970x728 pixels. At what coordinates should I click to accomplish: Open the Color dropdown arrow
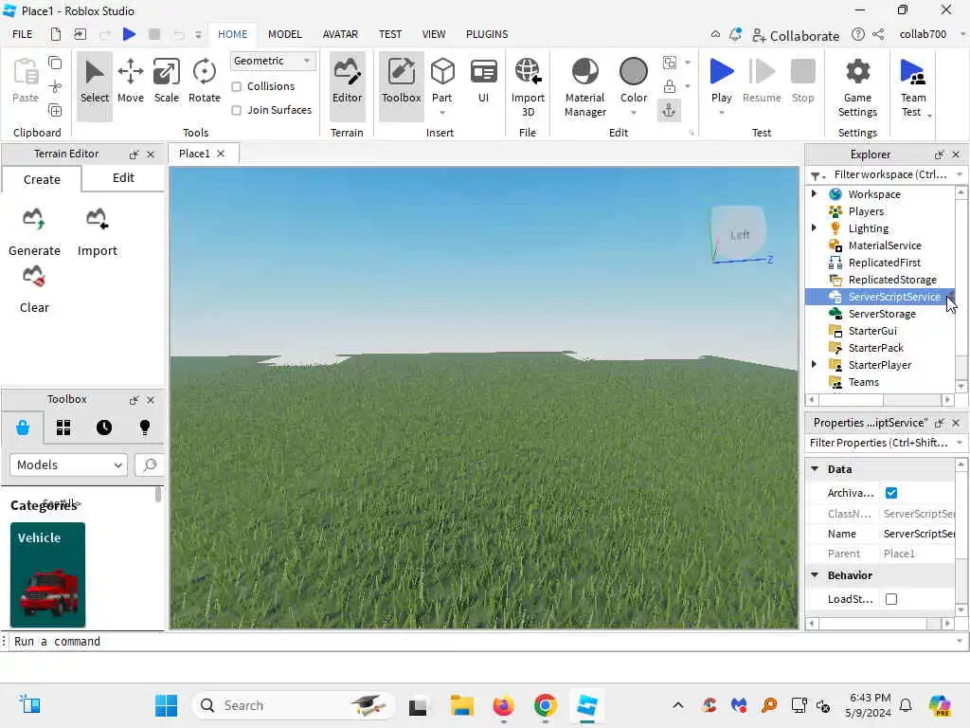(x=634, y=113)
